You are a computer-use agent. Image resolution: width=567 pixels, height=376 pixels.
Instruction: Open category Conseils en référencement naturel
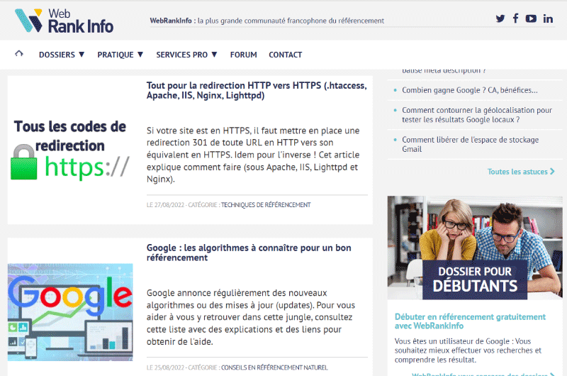pos(274,367)
